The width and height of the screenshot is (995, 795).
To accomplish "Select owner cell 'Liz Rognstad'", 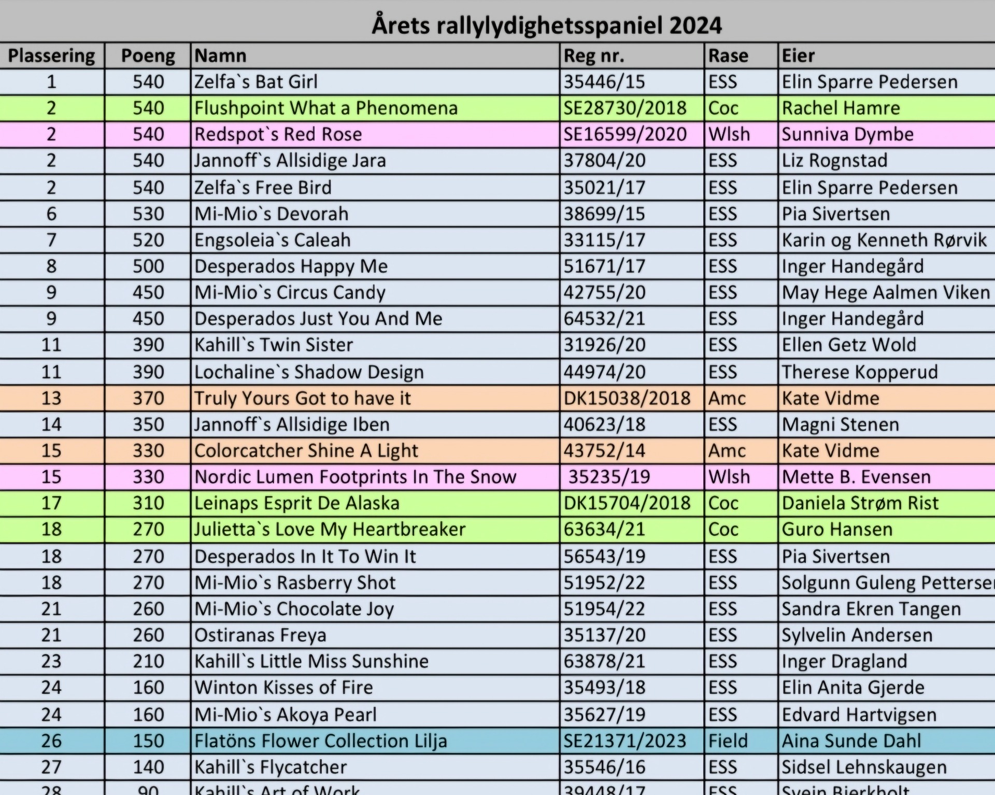I will point(834,161).
